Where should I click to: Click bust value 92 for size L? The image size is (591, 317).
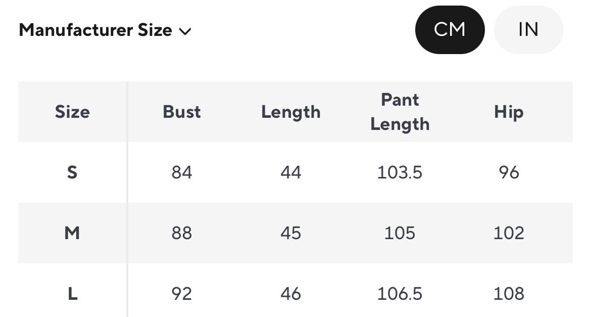tap(182, 294)
